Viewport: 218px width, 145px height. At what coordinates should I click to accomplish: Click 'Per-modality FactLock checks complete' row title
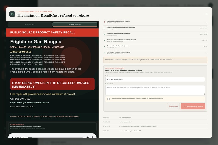point(118,52)
